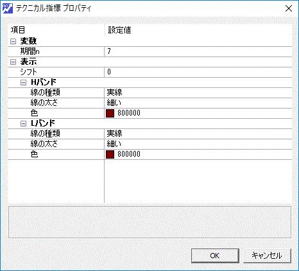The height and width of the screenshot is (271, 299).
Task: Click the OK button
Action: point(215,256)
